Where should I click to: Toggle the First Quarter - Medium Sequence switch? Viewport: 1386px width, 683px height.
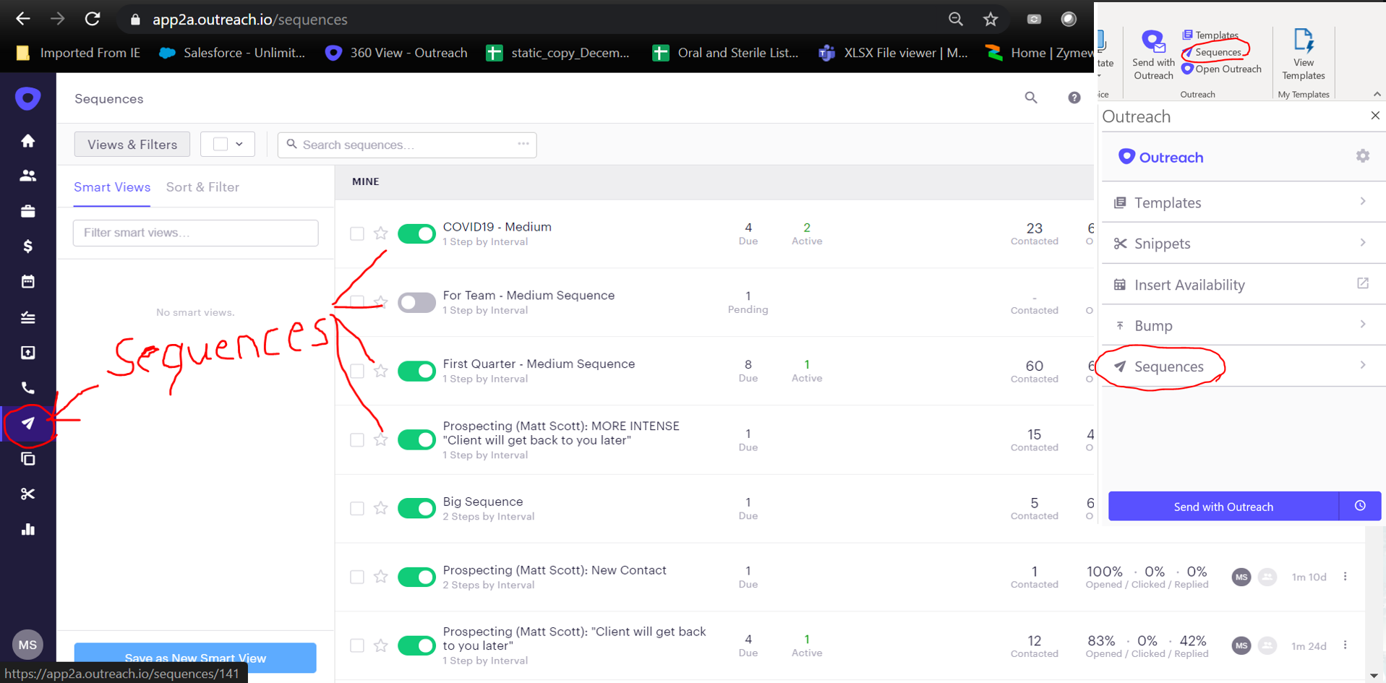pos(416,371)
